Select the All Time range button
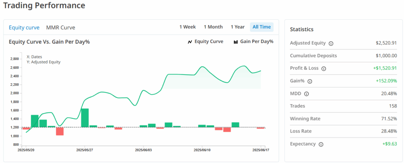 [x=262, y=27]
